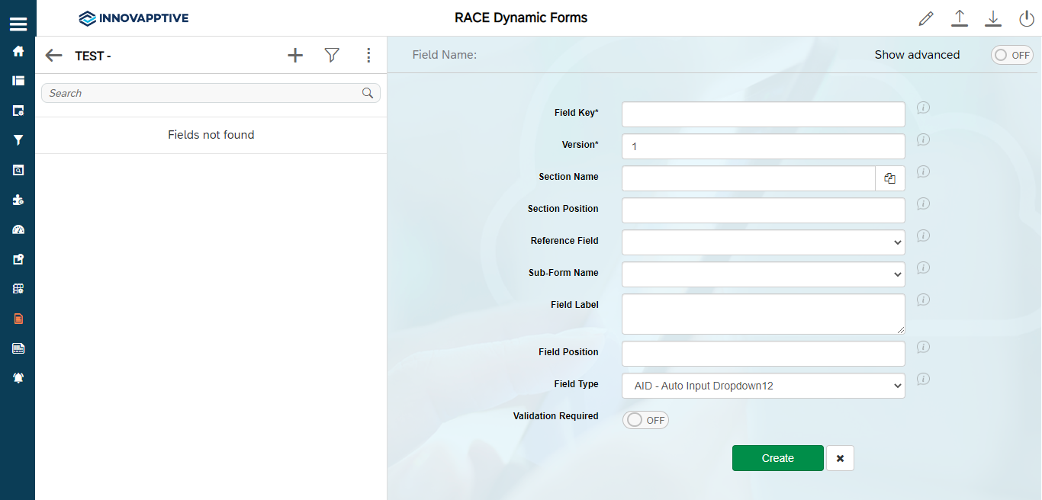Open the Field Type dropdown

click(x=763, y=386)
